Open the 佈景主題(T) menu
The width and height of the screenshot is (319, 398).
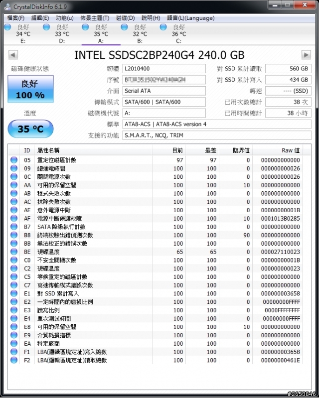(x=95, y=18)
